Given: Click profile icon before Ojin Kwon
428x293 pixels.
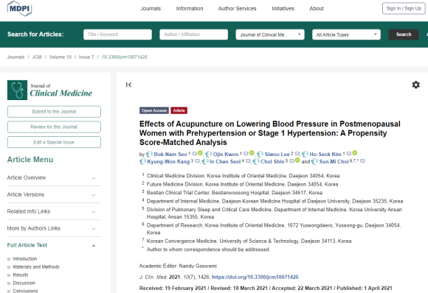Looking at the screenshot, I should coord(209,155).
